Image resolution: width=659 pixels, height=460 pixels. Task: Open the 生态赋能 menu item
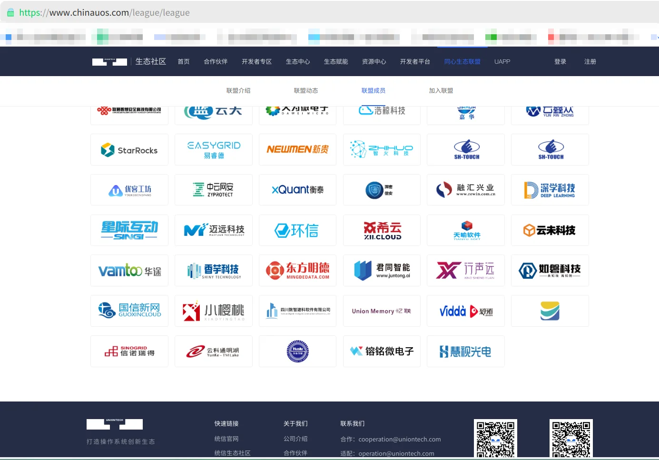click(x=336, y=62)
